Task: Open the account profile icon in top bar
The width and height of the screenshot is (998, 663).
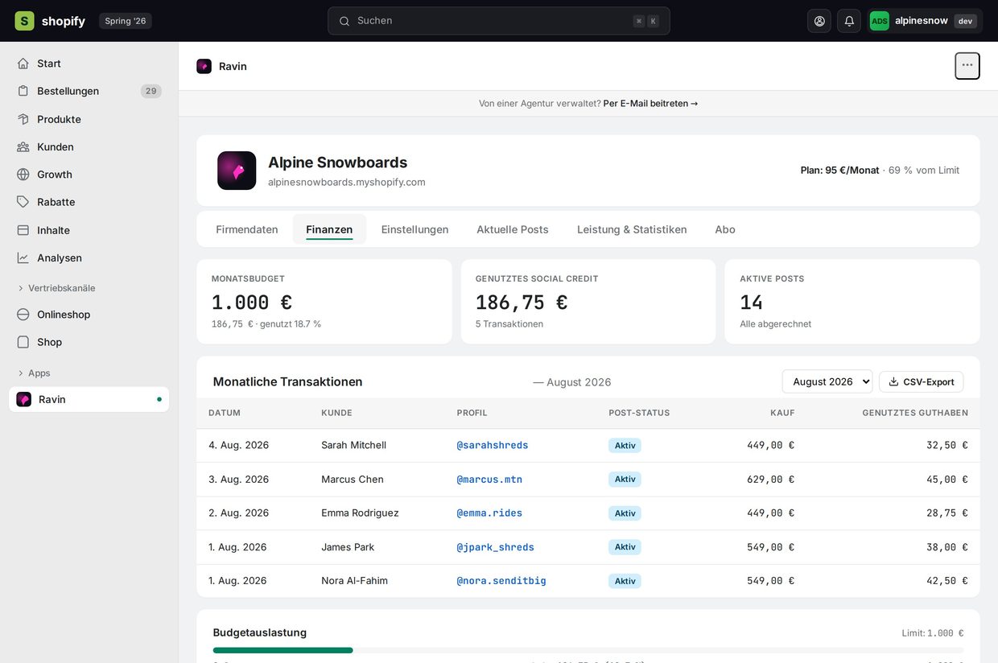Action: tap(819, 21)
